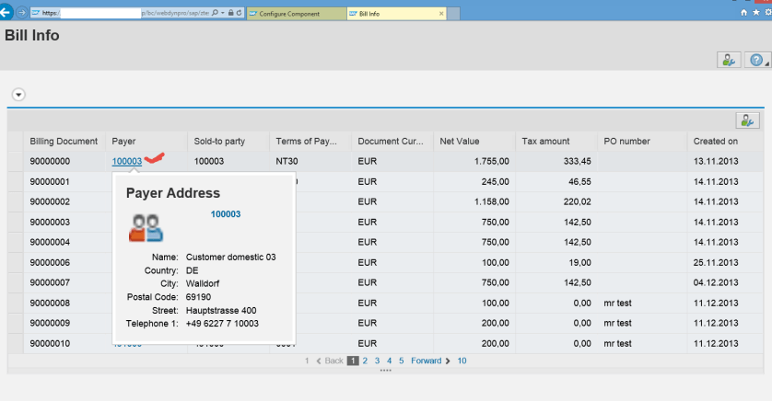The height and width of the screenshot is (401, 772).
Task: Click the Net Value column header
Action: point(460,142)
